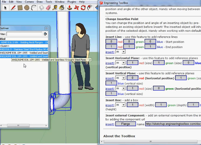The image size is (201, 145).
Task: Open the View menu
Action: point(19,2)
